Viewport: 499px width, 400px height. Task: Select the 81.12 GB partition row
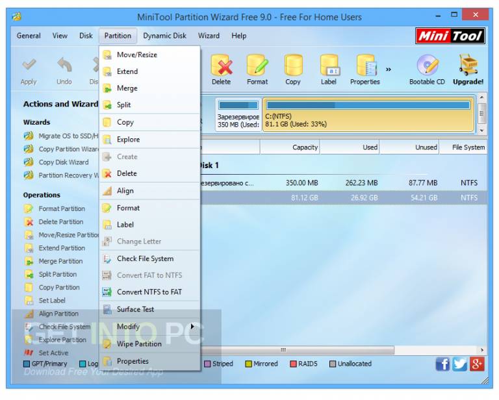344,198
